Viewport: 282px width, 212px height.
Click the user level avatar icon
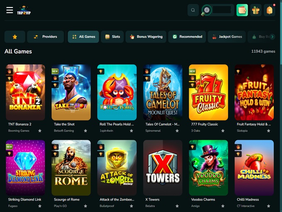point(206,10)
